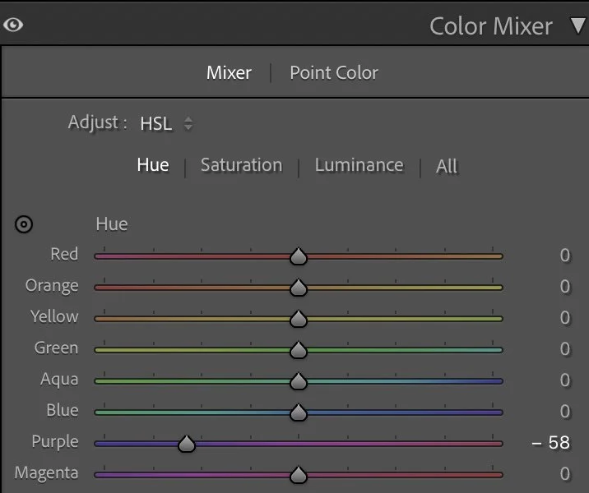Collapse the Color Mixer panel triangle
The width and height of the screenshot is (589, 493).
click(578, 26)
